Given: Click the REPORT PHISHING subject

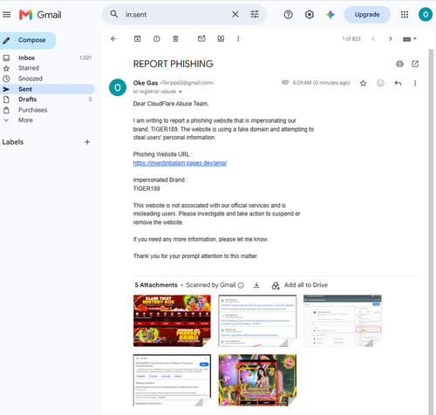Looking at the screenshot, I should 174,64.
